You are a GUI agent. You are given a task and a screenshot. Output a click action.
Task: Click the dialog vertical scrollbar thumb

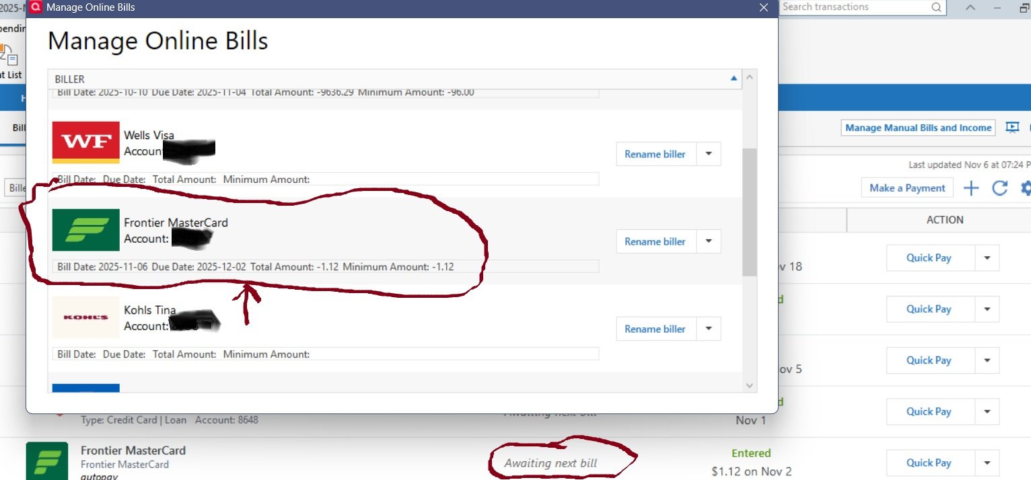click(x=750, y=212)
